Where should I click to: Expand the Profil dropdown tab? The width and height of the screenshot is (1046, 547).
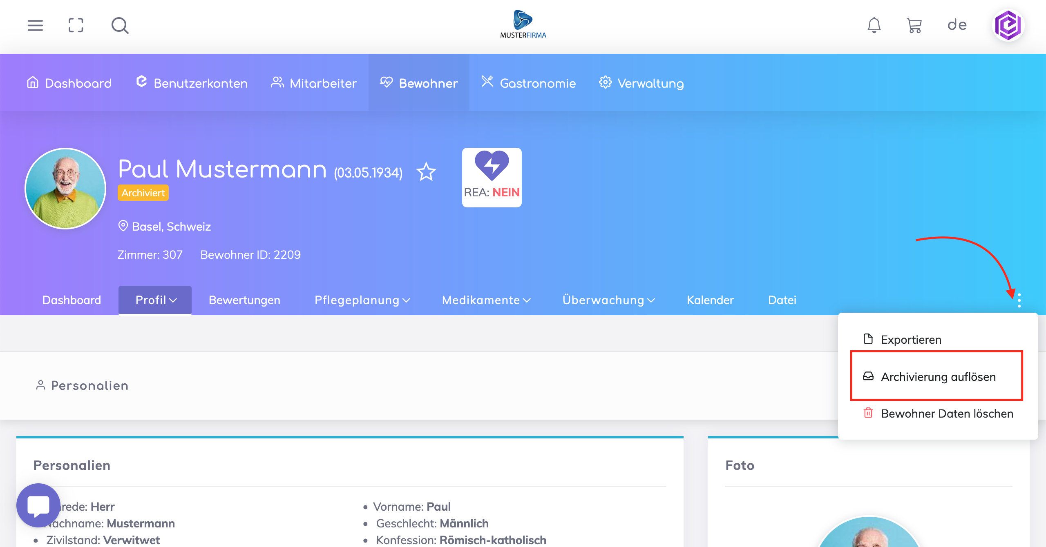pos(155,300)
